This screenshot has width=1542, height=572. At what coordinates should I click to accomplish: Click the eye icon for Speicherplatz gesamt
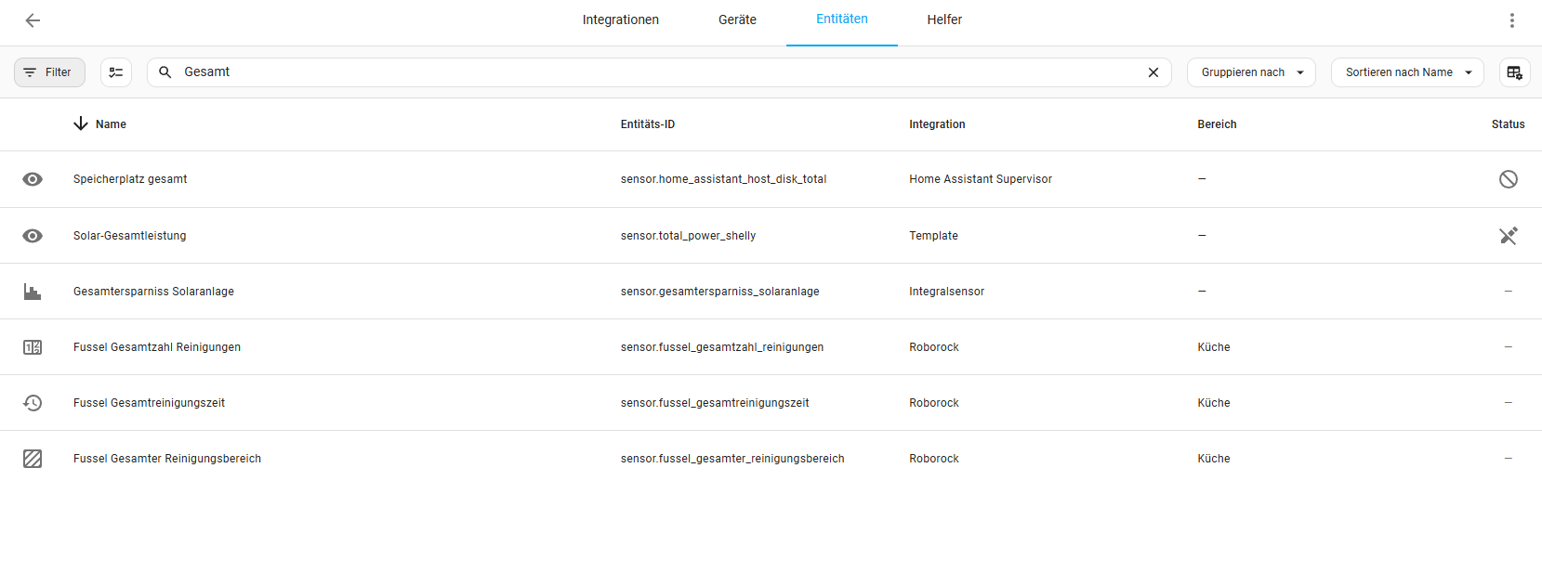(x=33, y=179)
